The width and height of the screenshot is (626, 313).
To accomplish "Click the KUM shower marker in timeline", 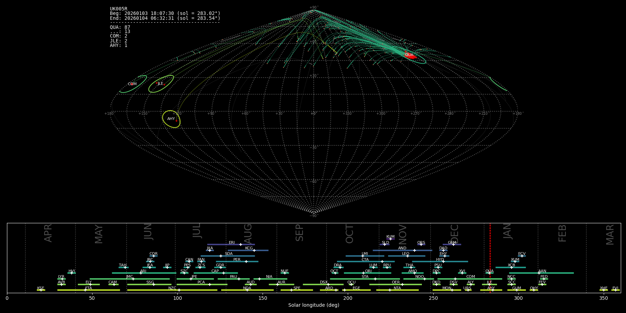I will pyautogui.click(x=391, y=239).
